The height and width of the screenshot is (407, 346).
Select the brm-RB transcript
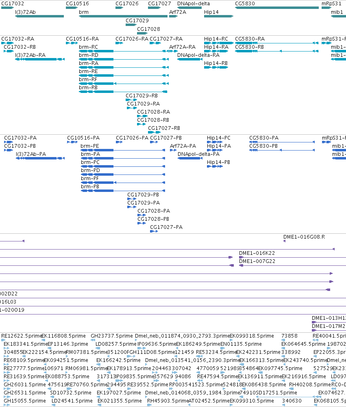click(123, 92)
